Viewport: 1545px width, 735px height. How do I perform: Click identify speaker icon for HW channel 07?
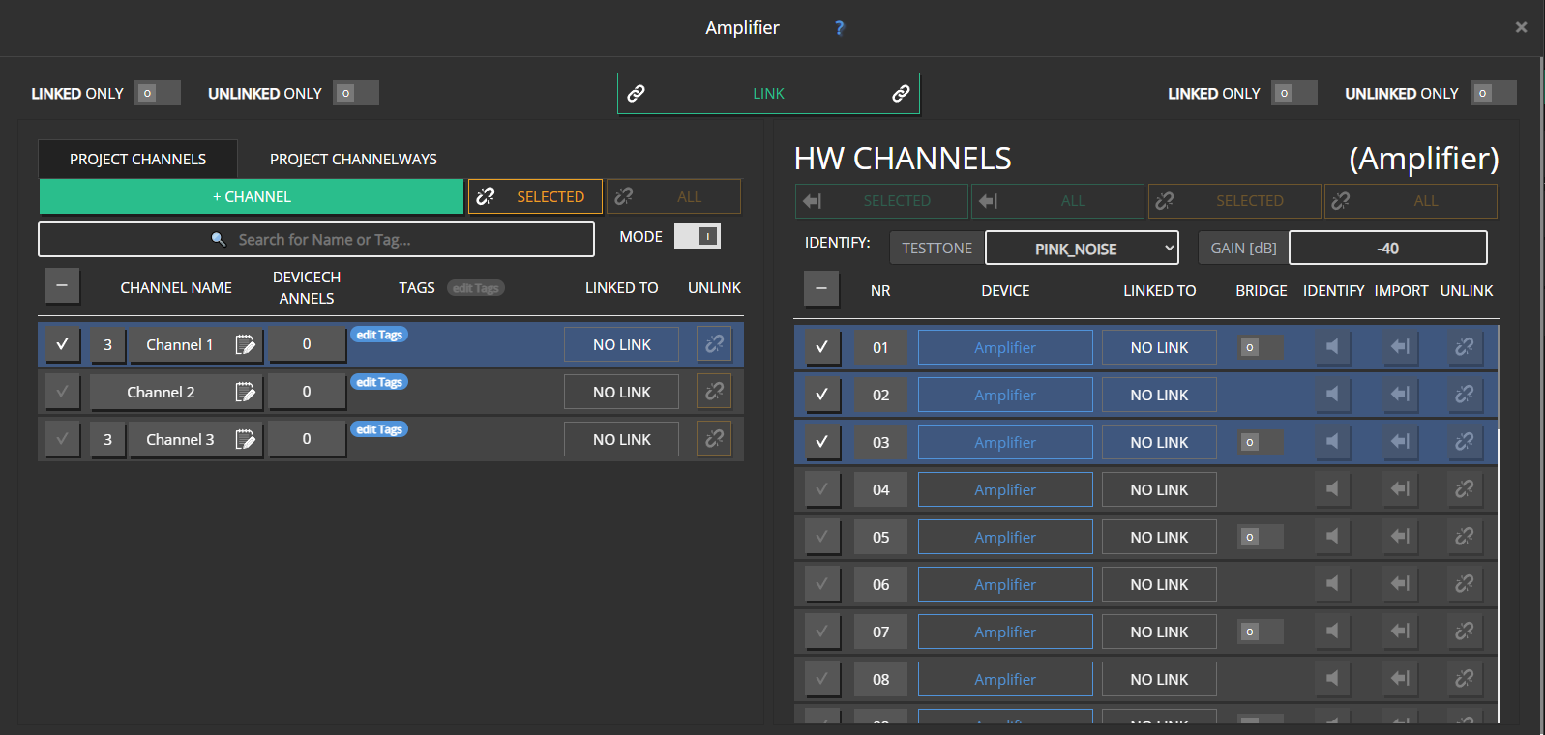coord(1332,632)
